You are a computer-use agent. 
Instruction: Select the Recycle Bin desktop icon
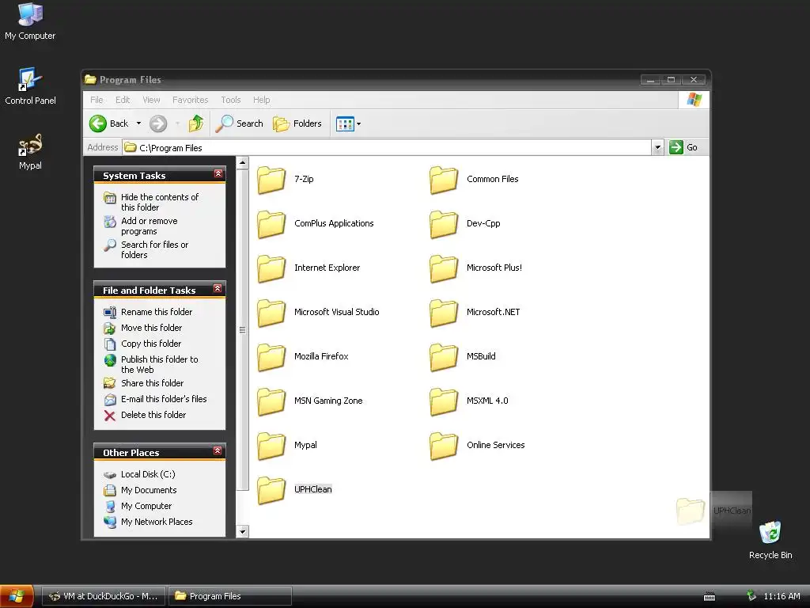click(770, 540)
